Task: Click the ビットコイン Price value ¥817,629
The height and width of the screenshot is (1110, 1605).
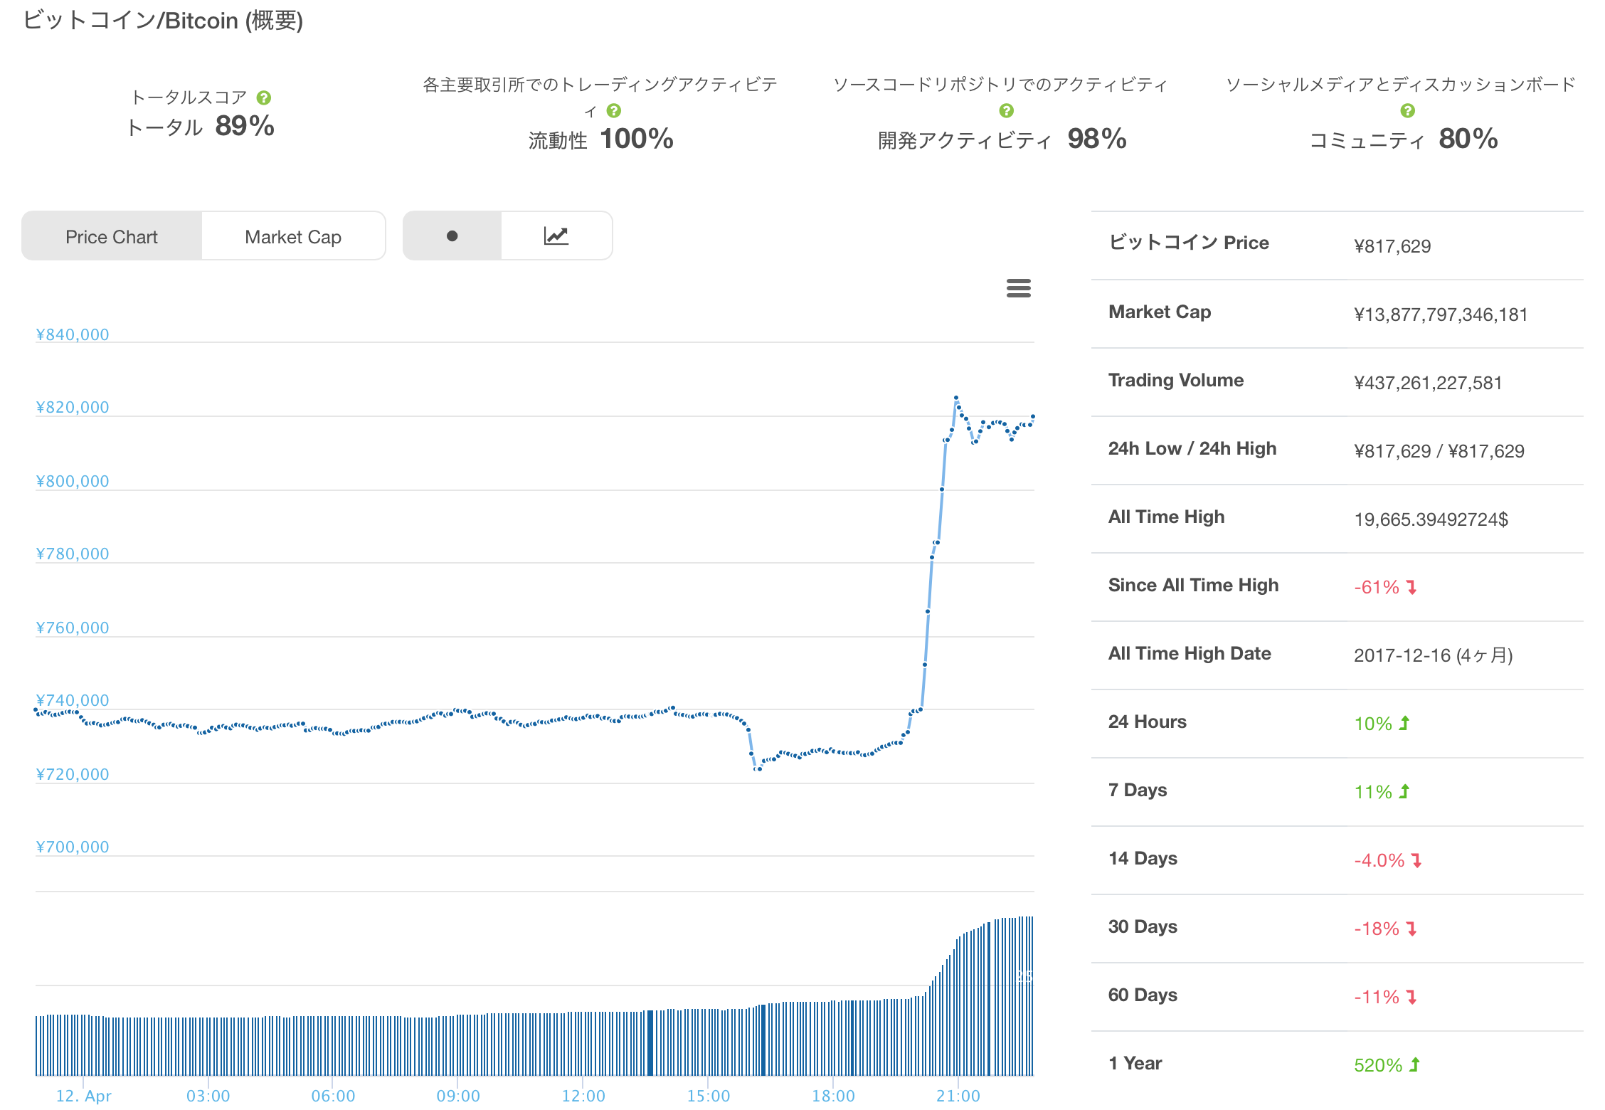Action: click(1392, 246)
